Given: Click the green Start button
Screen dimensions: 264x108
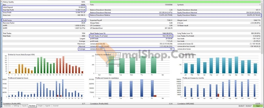Looking at the screenshot, I should (258, 106).
